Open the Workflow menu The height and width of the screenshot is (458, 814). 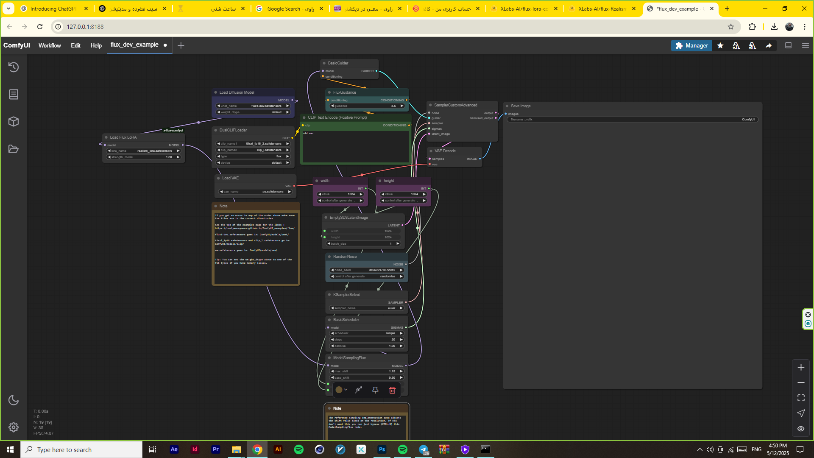click(50, 45)
